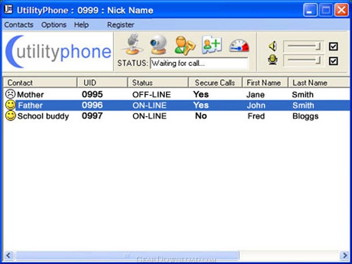The width and height of the screenshot is (352, 264).
Task: Click the speed gauge icon
Action: tap(239, 46)
